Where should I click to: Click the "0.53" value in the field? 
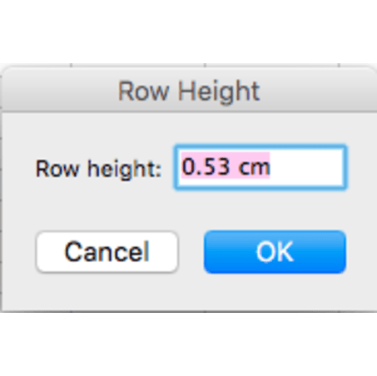click(206, 167)
